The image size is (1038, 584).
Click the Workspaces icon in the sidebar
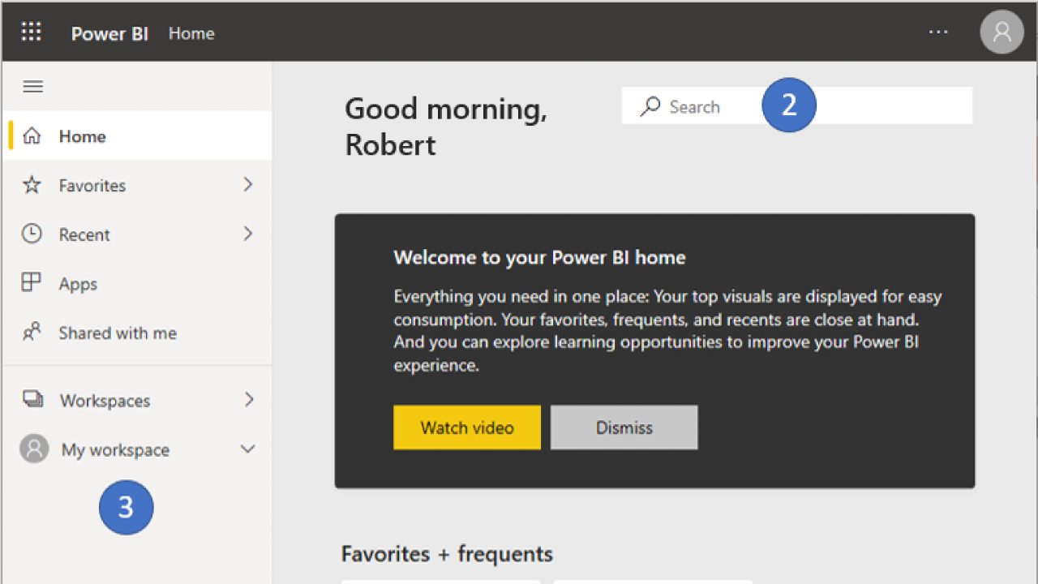(32, 399)
